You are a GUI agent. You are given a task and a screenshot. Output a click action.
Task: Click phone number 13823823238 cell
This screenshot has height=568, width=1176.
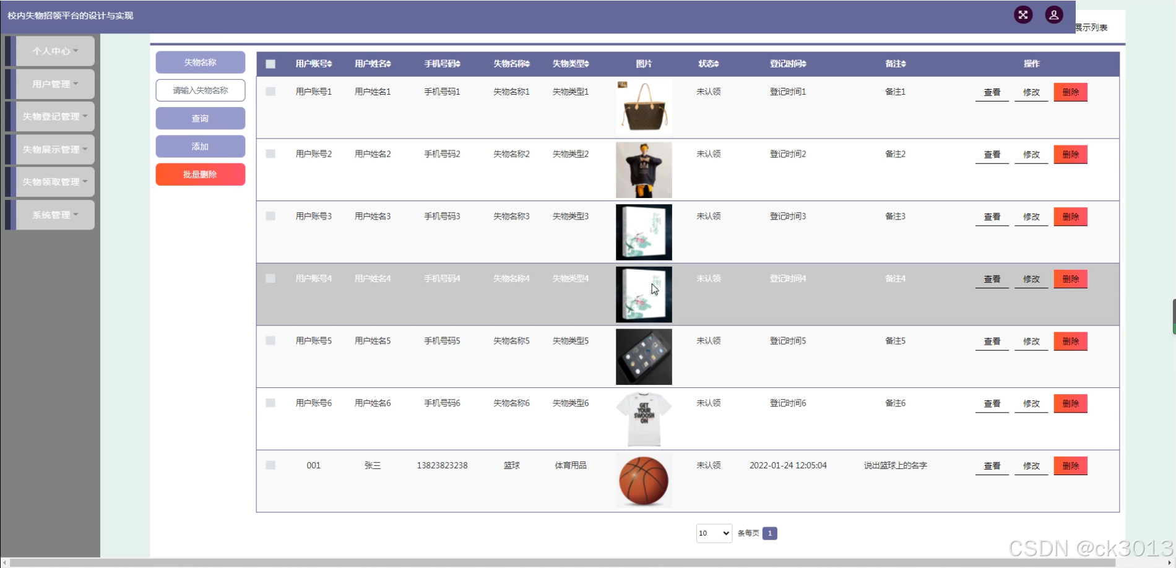(442, 465)
